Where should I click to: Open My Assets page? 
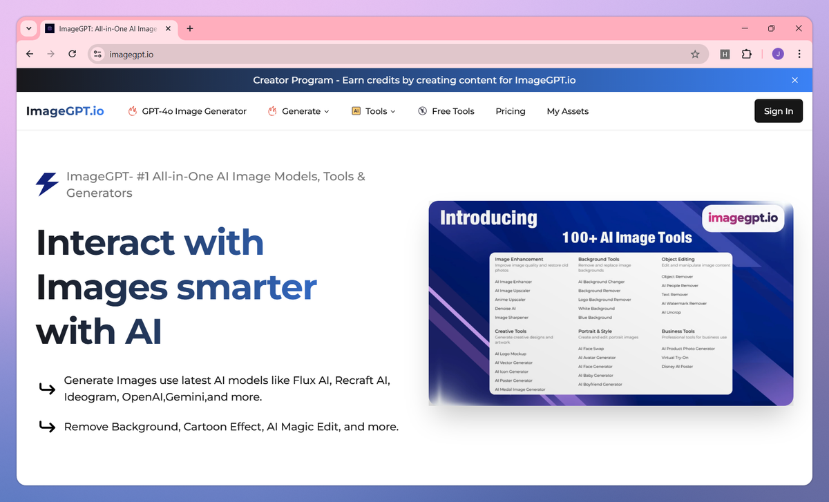[568, 111]
